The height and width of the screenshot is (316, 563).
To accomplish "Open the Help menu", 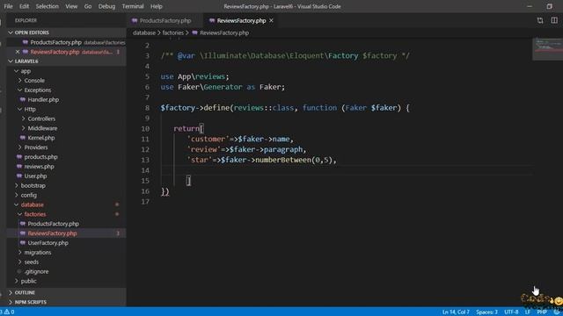I will coord(157,6).
